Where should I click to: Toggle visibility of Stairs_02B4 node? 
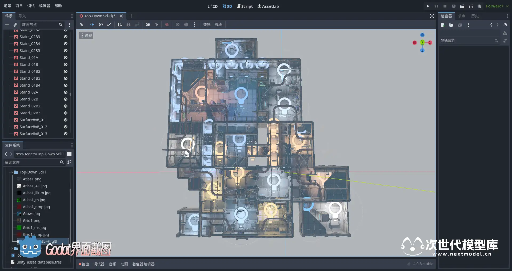(x=65, y=44)
